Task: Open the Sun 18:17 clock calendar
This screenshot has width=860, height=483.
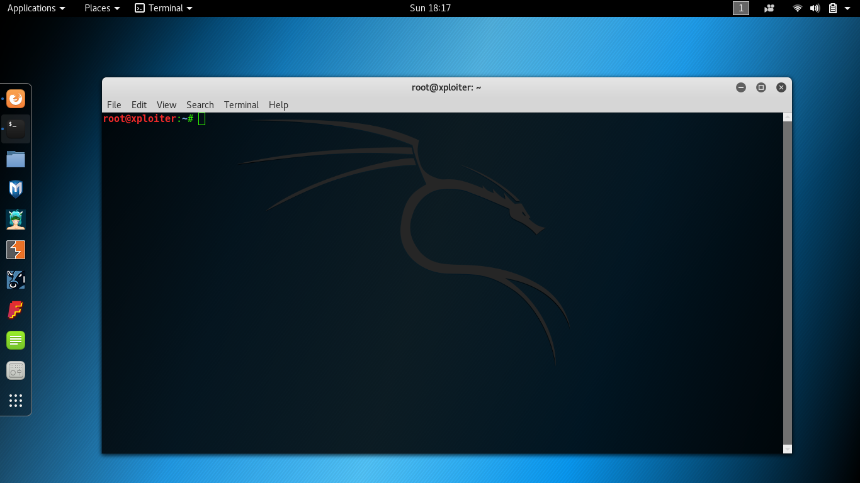Action: click(x=430, y=8)
